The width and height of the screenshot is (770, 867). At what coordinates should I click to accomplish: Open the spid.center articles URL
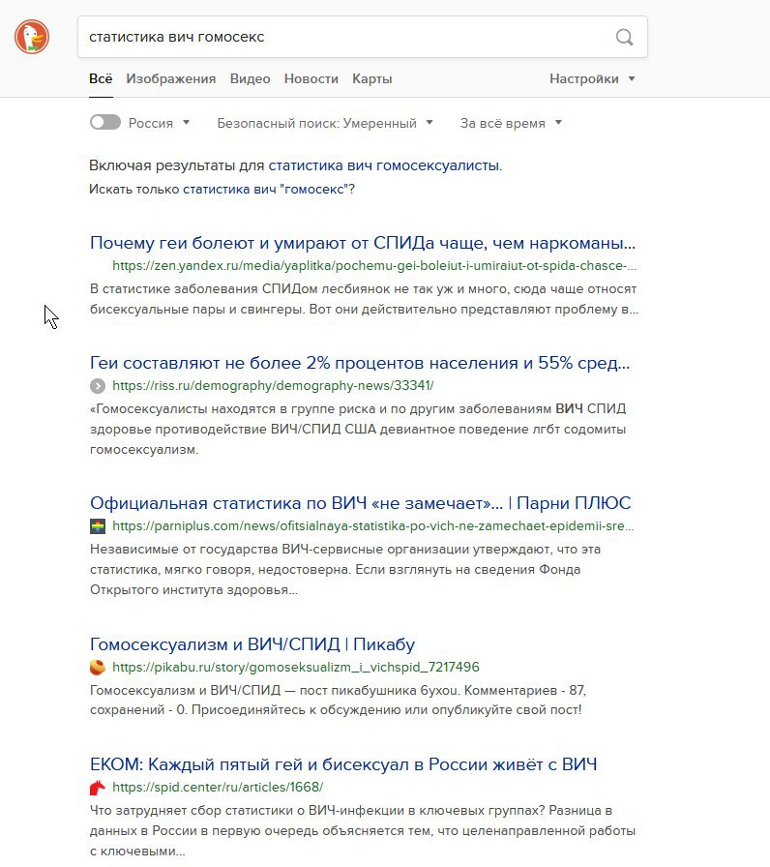click(218, 788)
